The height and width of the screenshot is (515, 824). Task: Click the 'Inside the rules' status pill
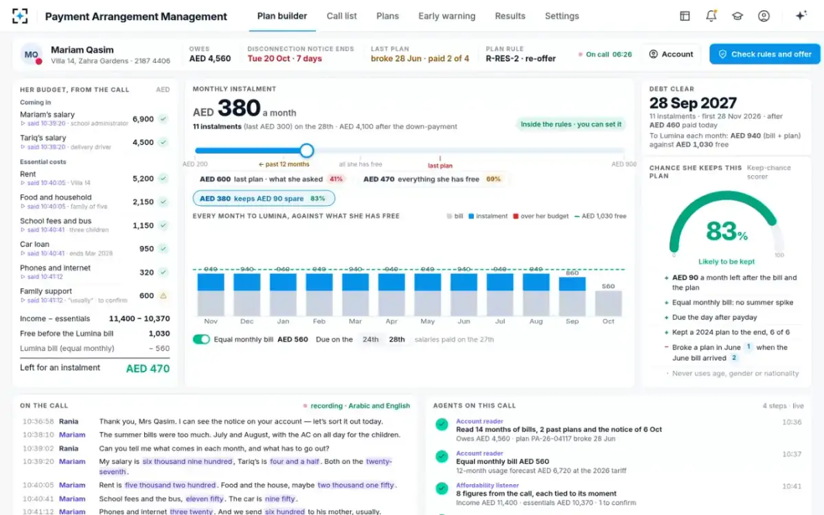coord(571,124)
